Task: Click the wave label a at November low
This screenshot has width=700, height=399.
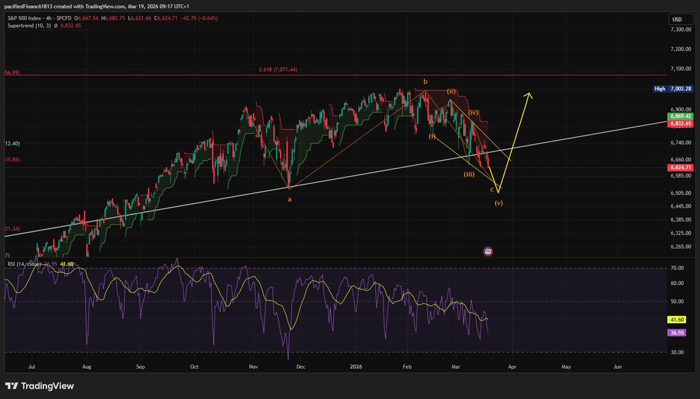Action: (290, 199)
